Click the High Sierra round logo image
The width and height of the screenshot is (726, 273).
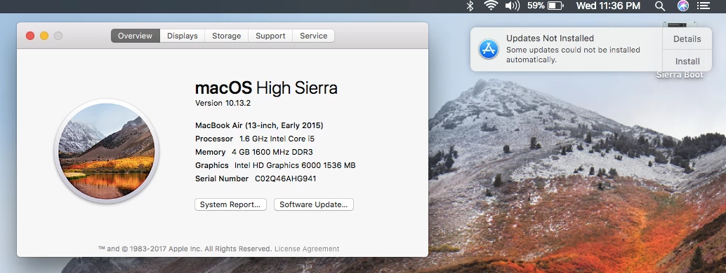[107, 151]
